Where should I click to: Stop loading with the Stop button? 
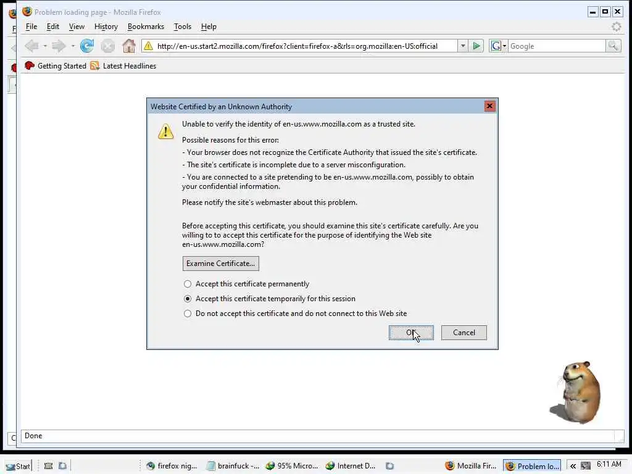(107, 46)
